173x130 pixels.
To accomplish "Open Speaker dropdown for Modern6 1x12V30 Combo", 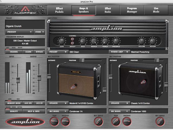I will coord(58,103).
